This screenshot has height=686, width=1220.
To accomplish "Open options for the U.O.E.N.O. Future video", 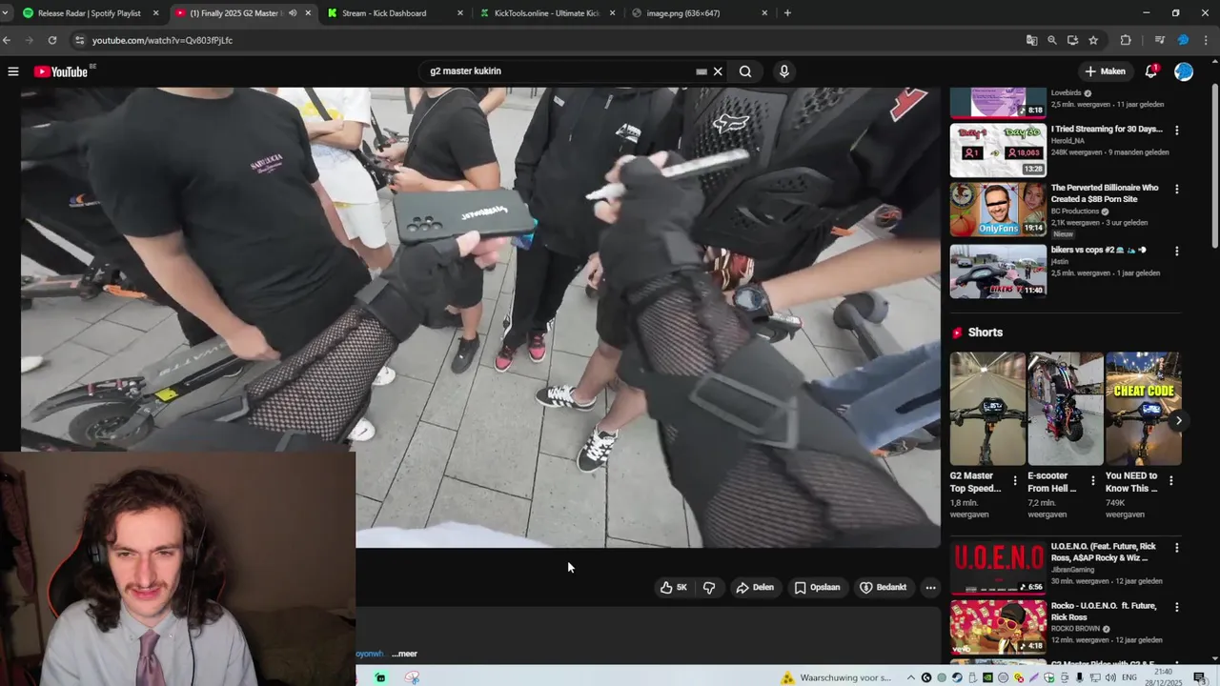I will click(1176, 548).
